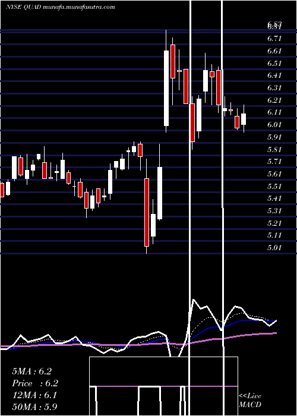Screen dimensions: 297x416
Task: Click the NYSE QUAD munafasutra.com title text
Action: (61, 7)
